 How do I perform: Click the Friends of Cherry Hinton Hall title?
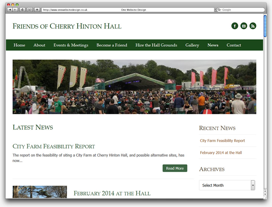click(x=67, y=26)
